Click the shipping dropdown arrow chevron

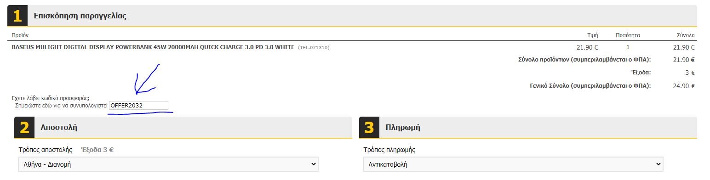coord(313,164)
